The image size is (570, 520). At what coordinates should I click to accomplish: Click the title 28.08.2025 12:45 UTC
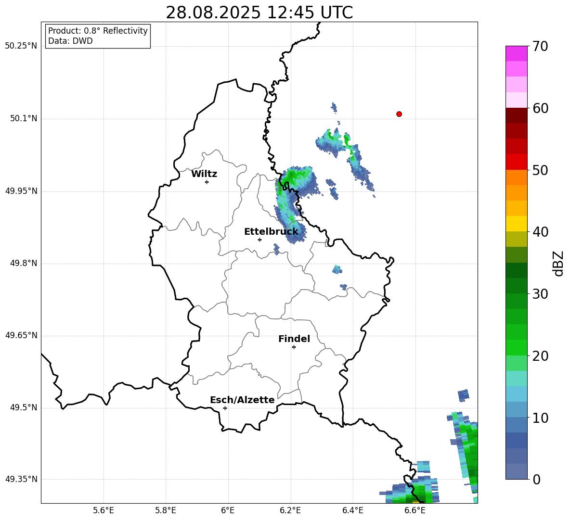coord(259,13)
